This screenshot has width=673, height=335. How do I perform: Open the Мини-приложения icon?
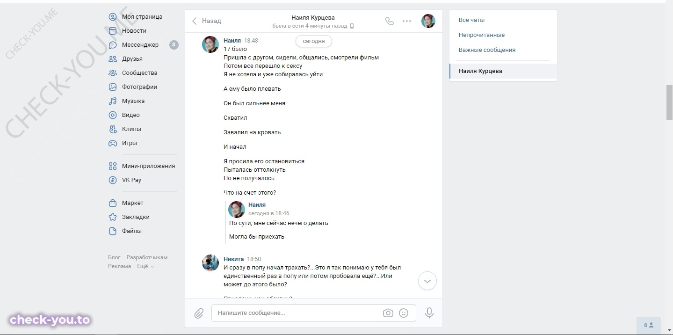113,166
